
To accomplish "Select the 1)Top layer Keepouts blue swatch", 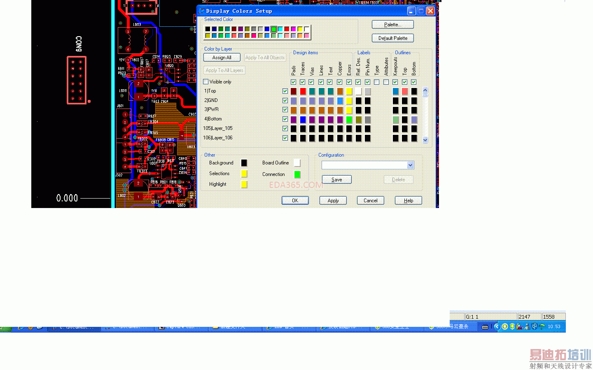I will 396,91.
